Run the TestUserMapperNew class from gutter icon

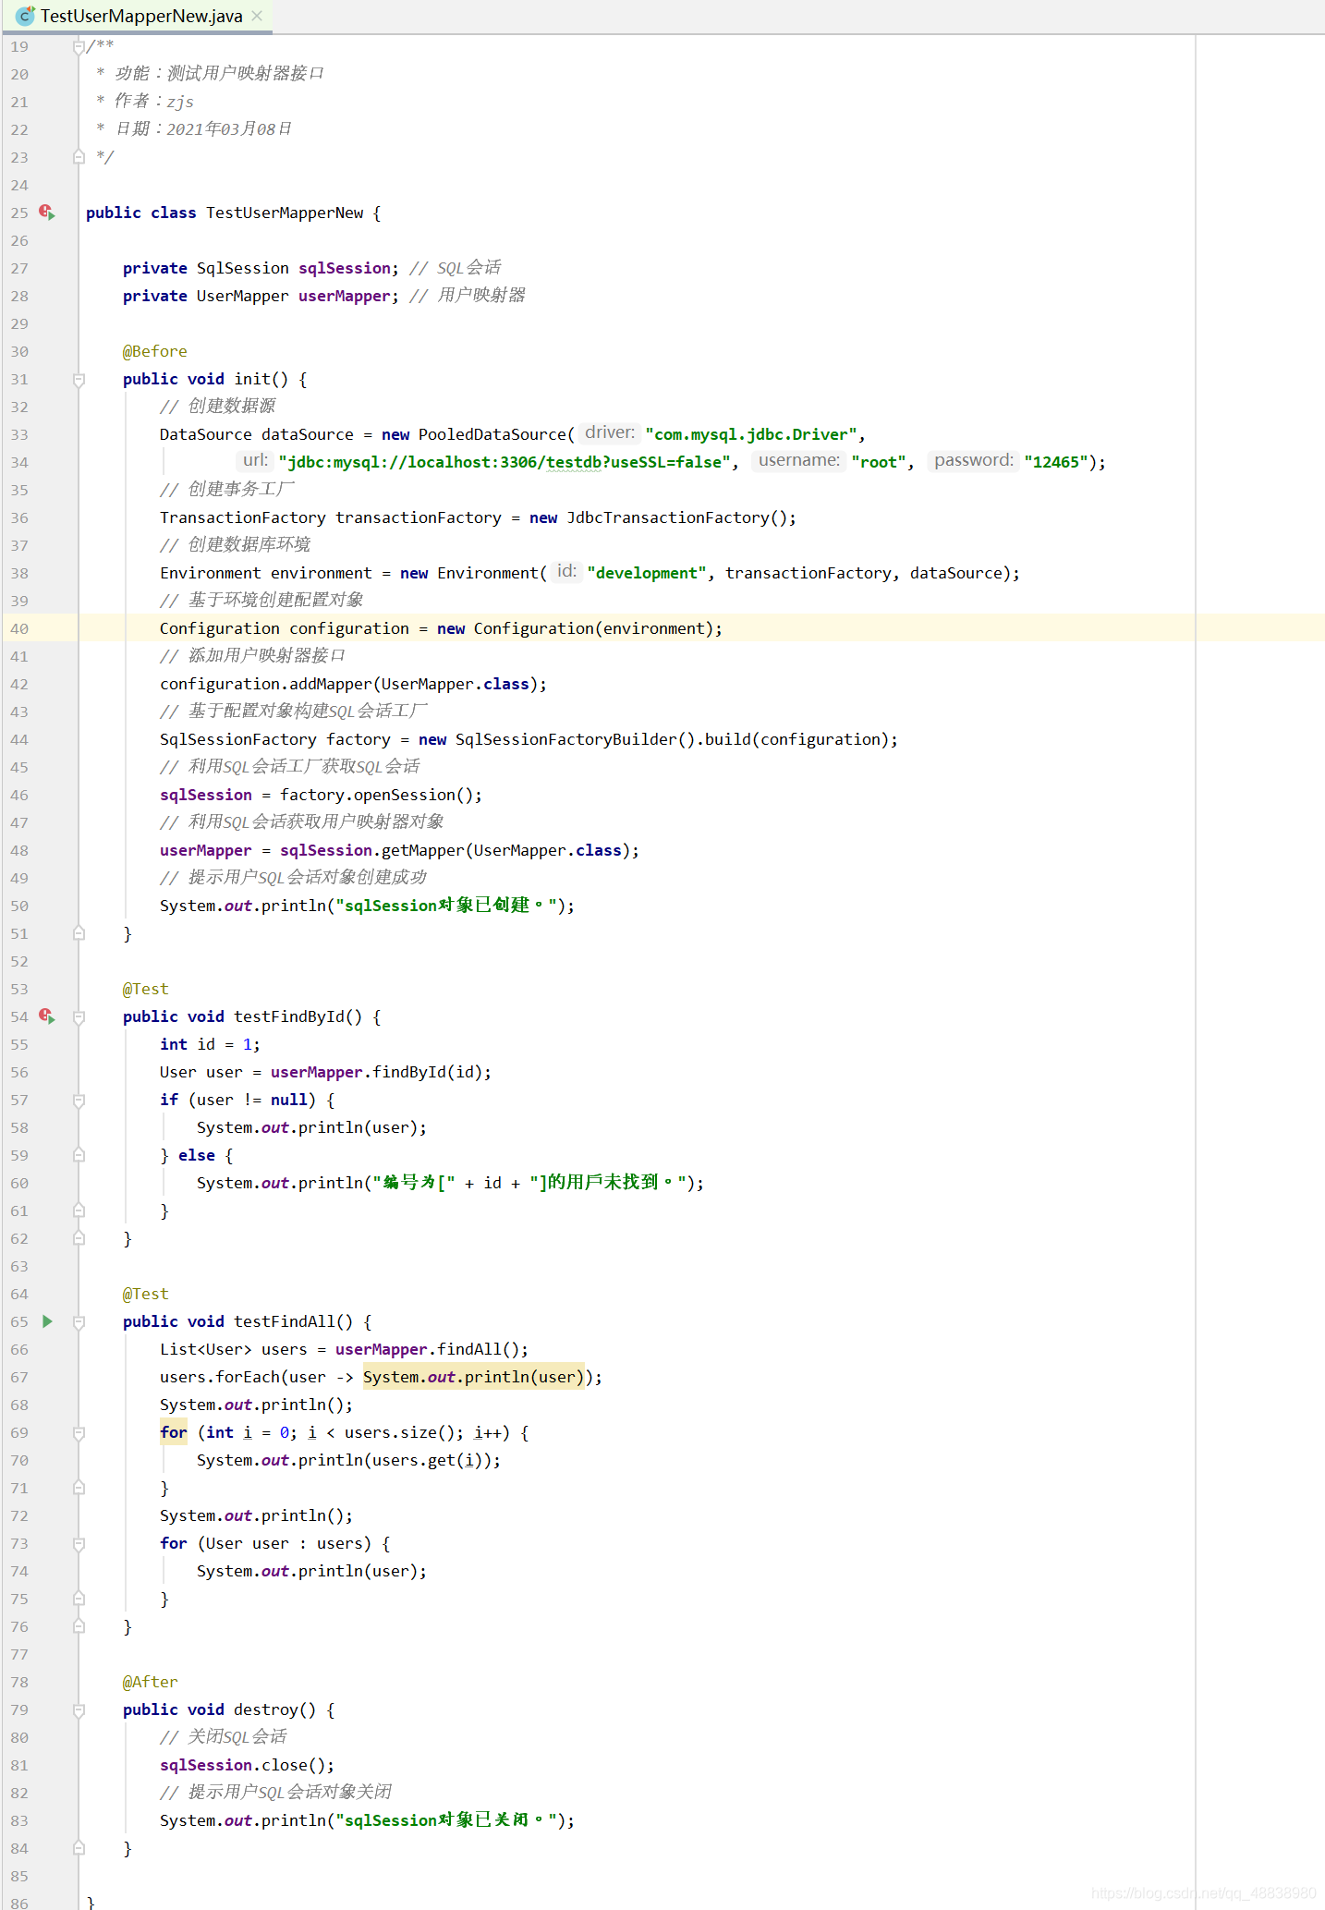click(x=47, y=213)
